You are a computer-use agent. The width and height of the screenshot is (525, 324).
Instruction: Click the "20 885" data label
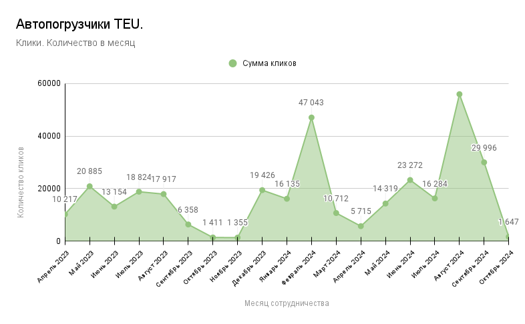tap(90, 171)
